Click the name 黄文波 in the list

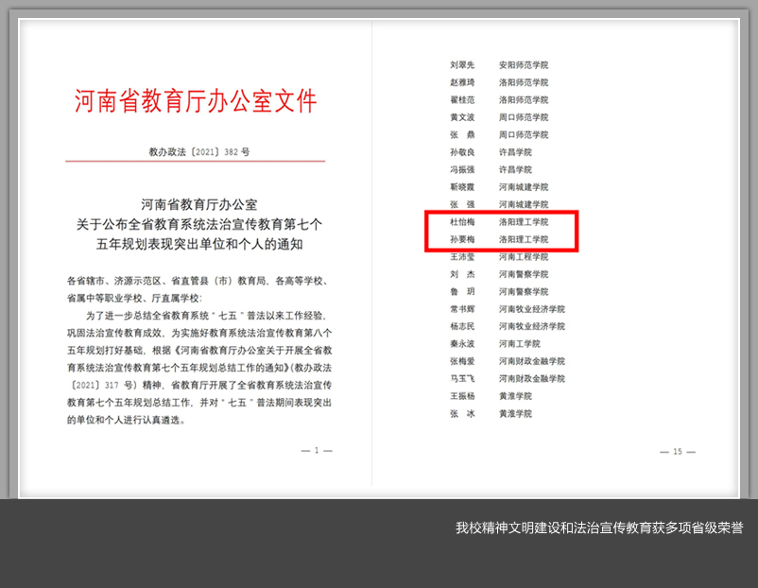click(x=462, y=117)
